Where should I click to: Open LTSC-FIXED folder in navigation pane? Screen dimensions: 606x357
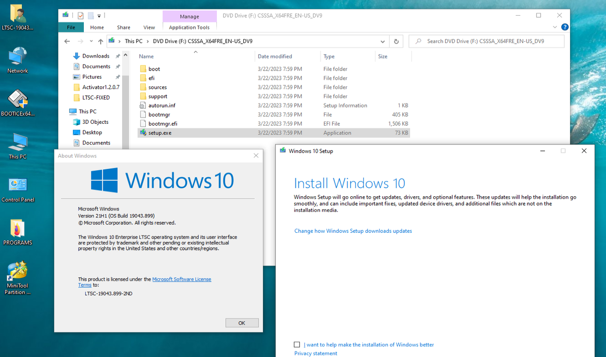[96, 98]
